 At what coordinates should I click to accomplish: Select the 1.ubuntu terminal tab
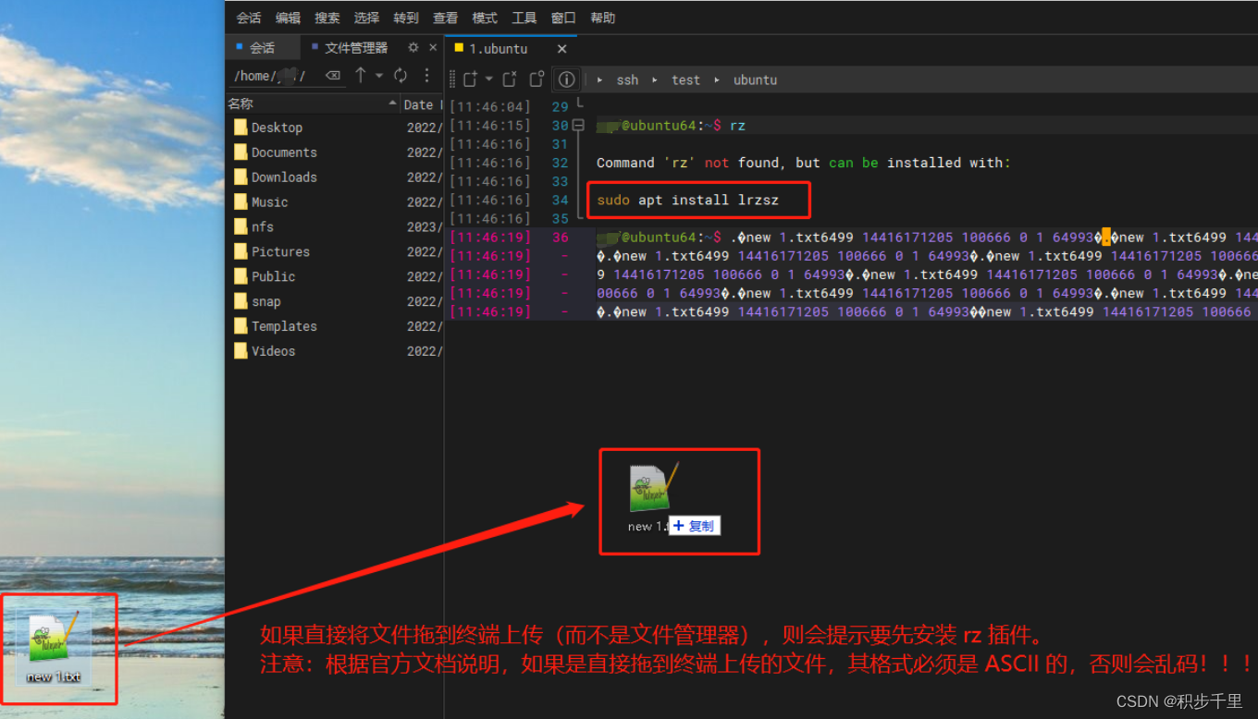pos(499,48)
